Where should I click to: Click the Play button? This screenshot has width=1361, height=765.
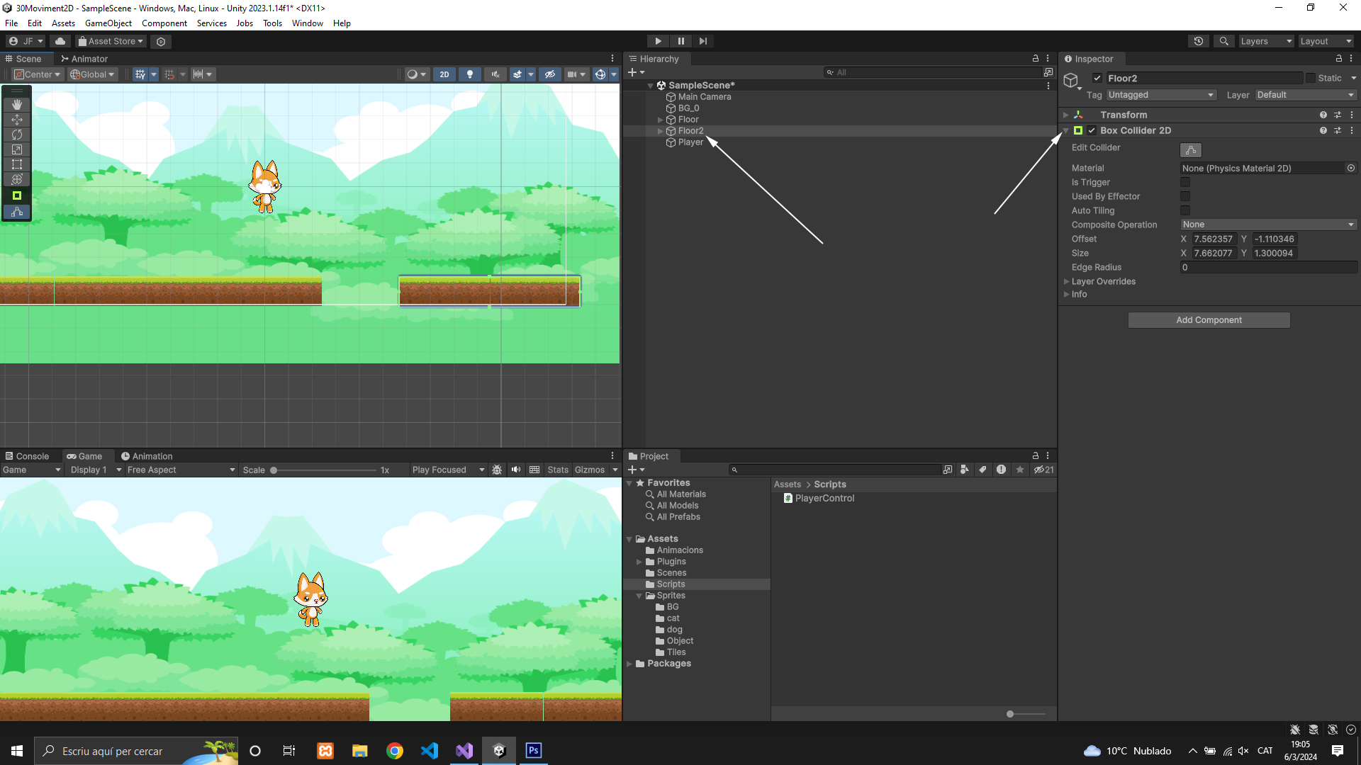[x=658, y=41]
